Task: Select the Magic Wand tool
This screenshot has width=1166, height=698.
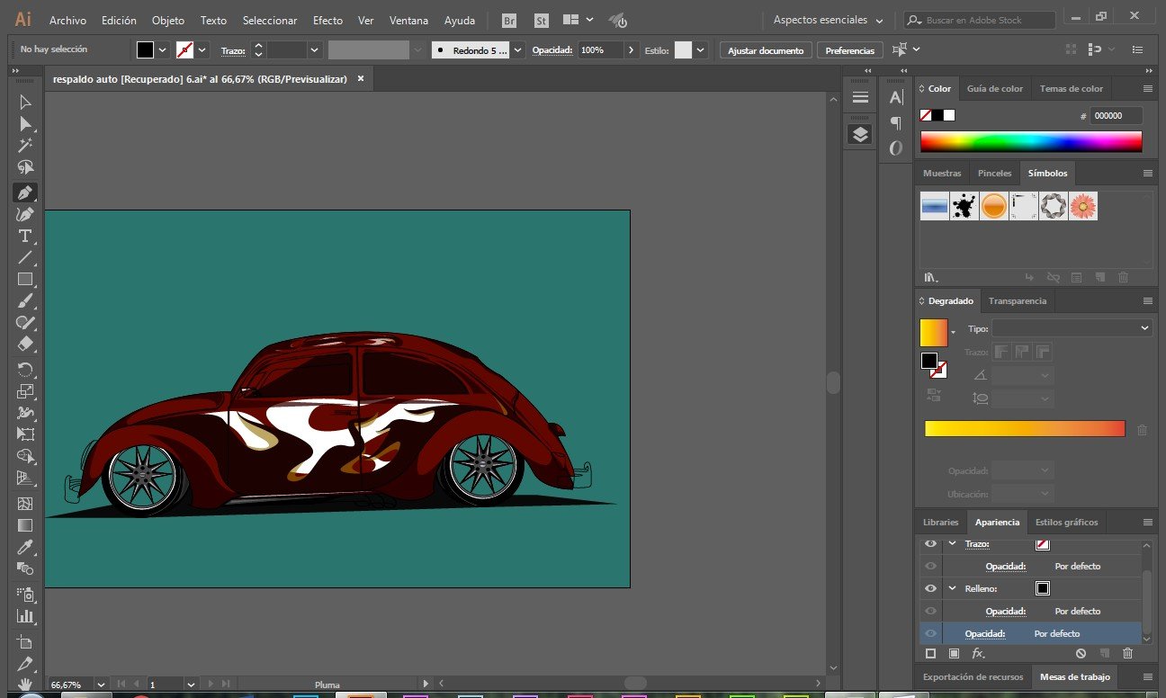Action: 25,146
